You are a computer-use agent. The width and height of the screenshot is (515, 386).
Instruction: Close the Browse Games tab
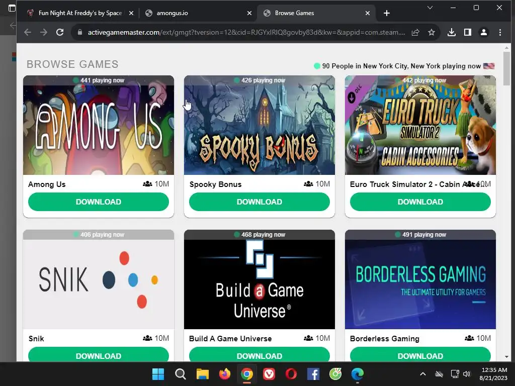[368, 13]
